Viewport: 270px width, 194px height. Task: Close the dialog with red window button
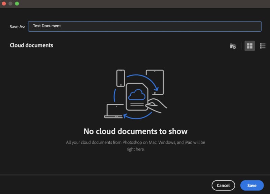4,3
